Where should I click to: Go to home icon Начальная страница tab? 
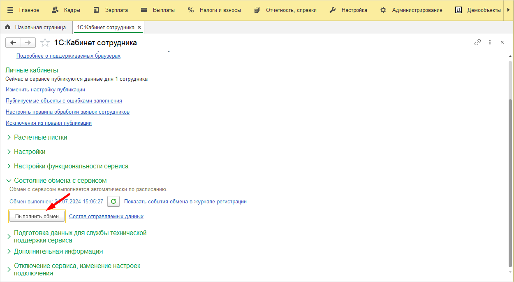click(35, 28)
